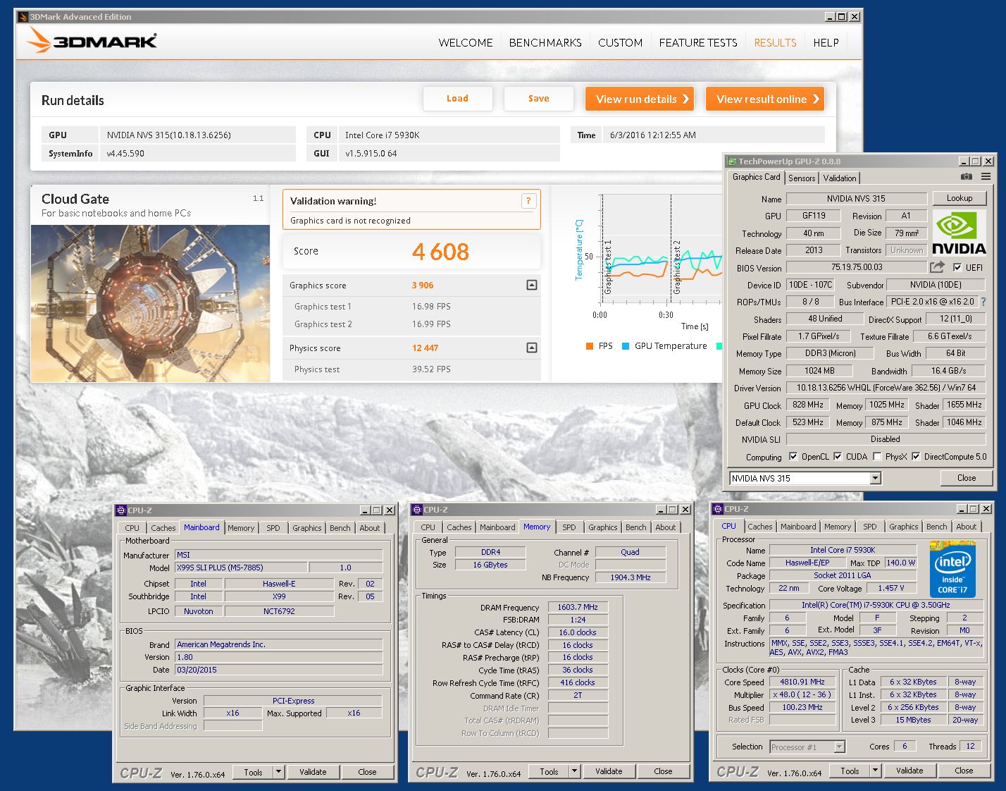Toggle DirectCompute 5.0 checkbox
Image resolution: width=1006 pixels, height=791 pixels.
(916, 456)
